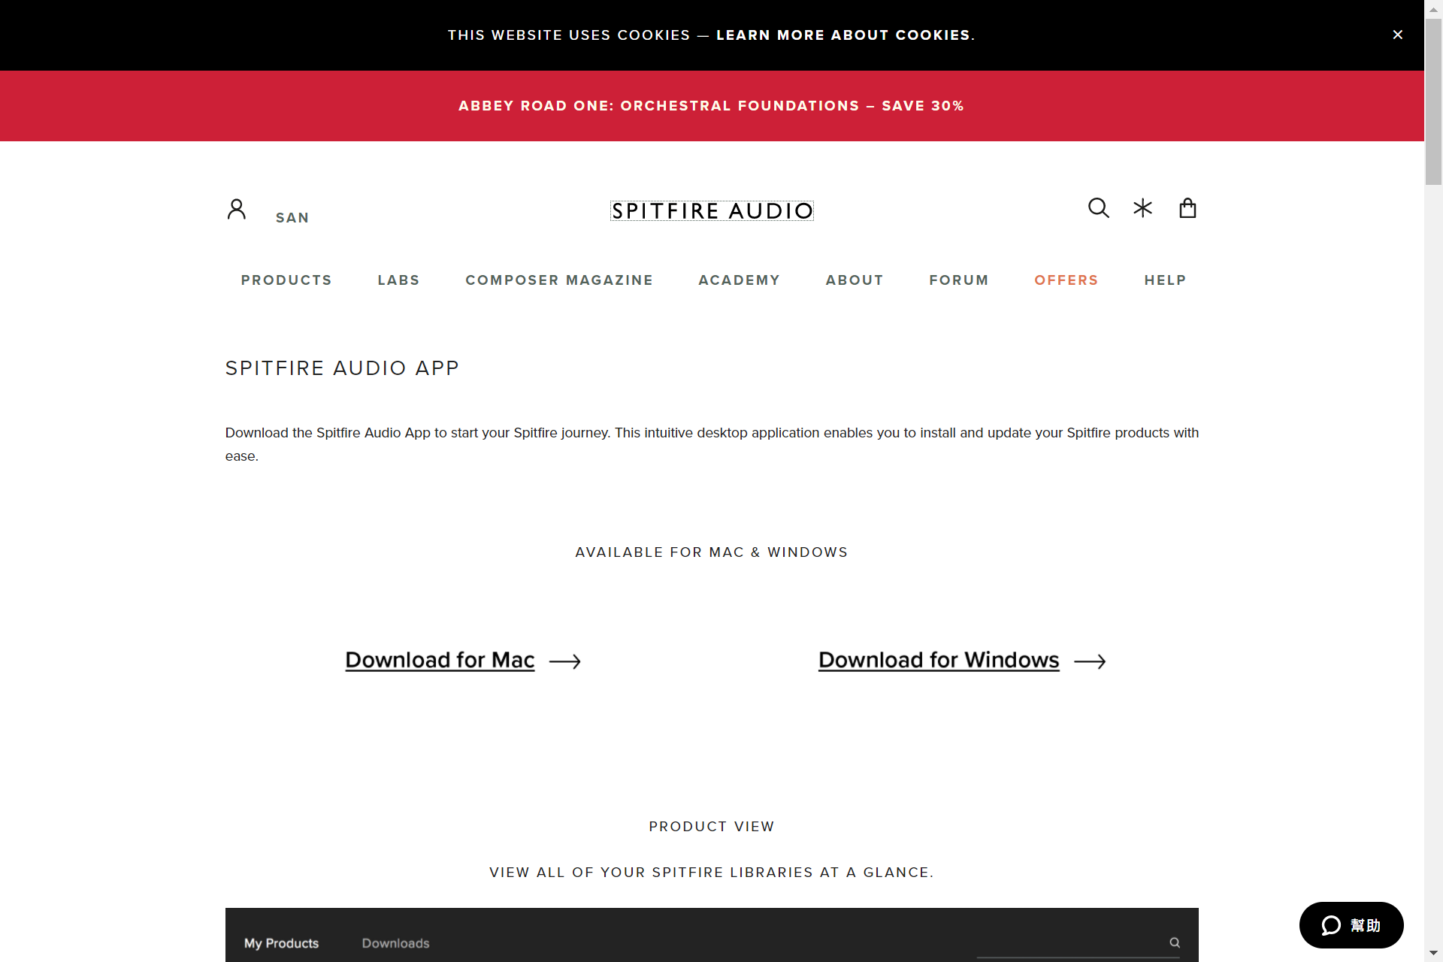Dismiss the cookie banner with X

pyautogui.click(x=1397, y=35)
